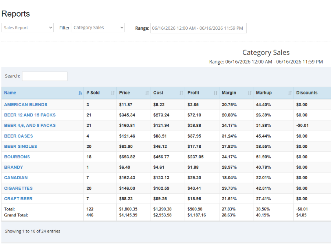Image resolution: width=331 pixels, height=248 pixels.
Task: Open the CIGARETTES category link
Action: (18, 188)
